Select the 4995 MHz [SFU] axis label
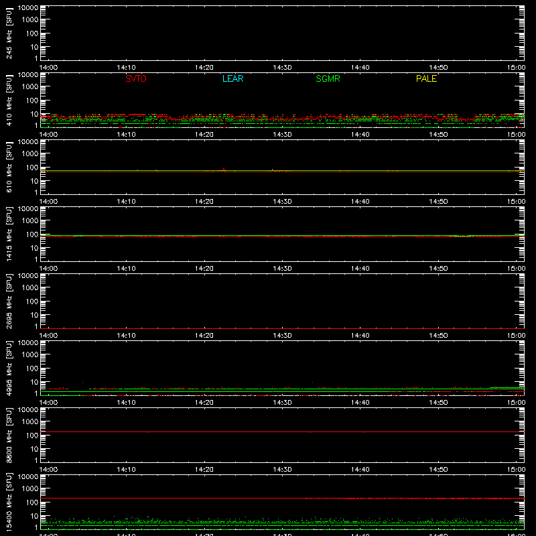Image resolution: width=536 pixels, height=536 pixels. pyautogui.click(x=9, y=368)
